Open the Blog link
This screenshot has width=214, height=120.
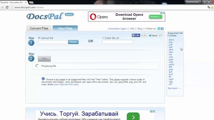[140, 29]
